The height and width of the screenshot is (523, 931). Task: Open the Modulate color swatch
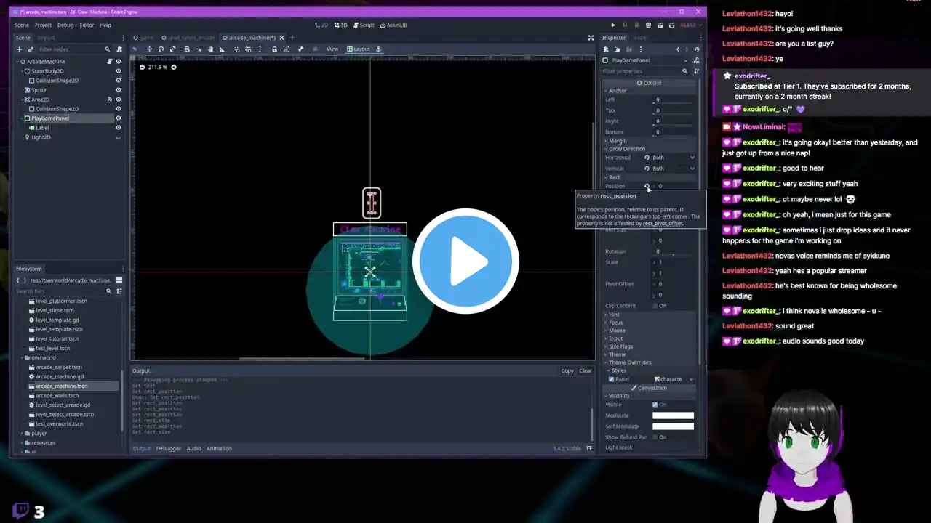click(673, 415)
